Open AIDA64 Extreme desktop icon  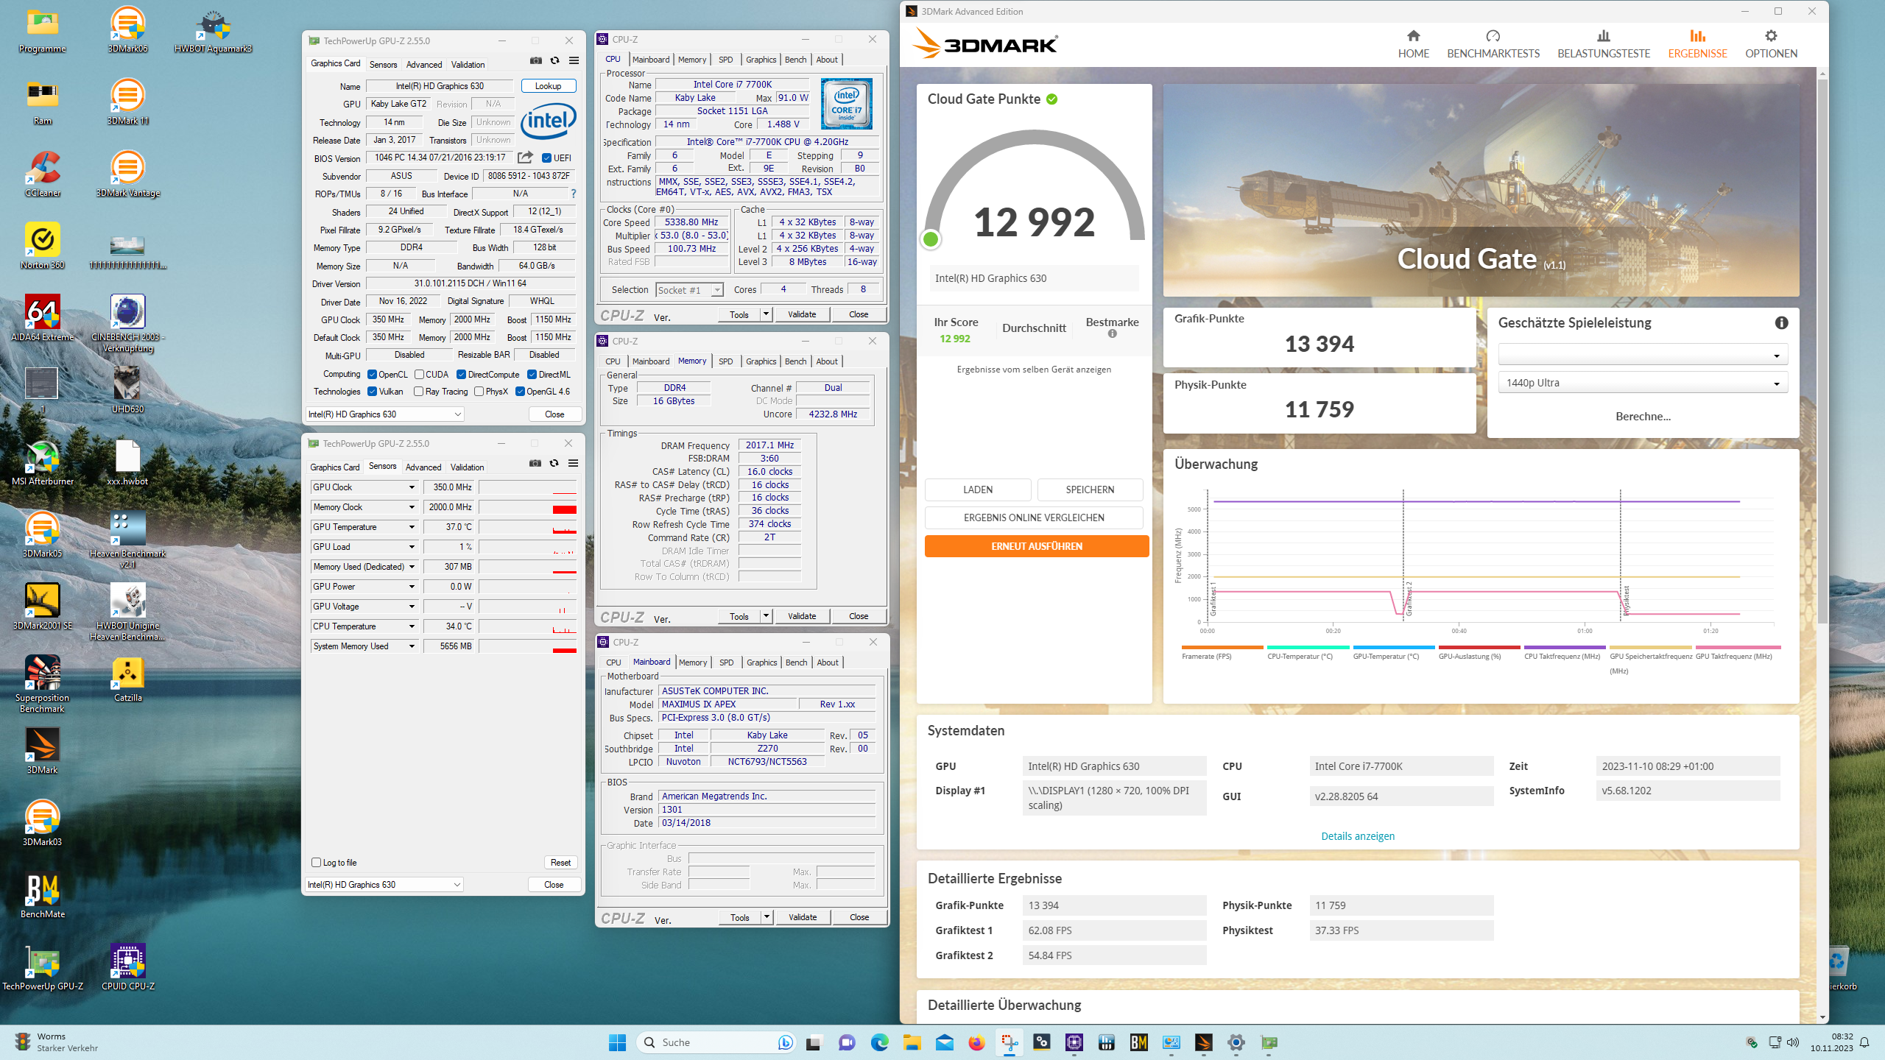(43, 319)
